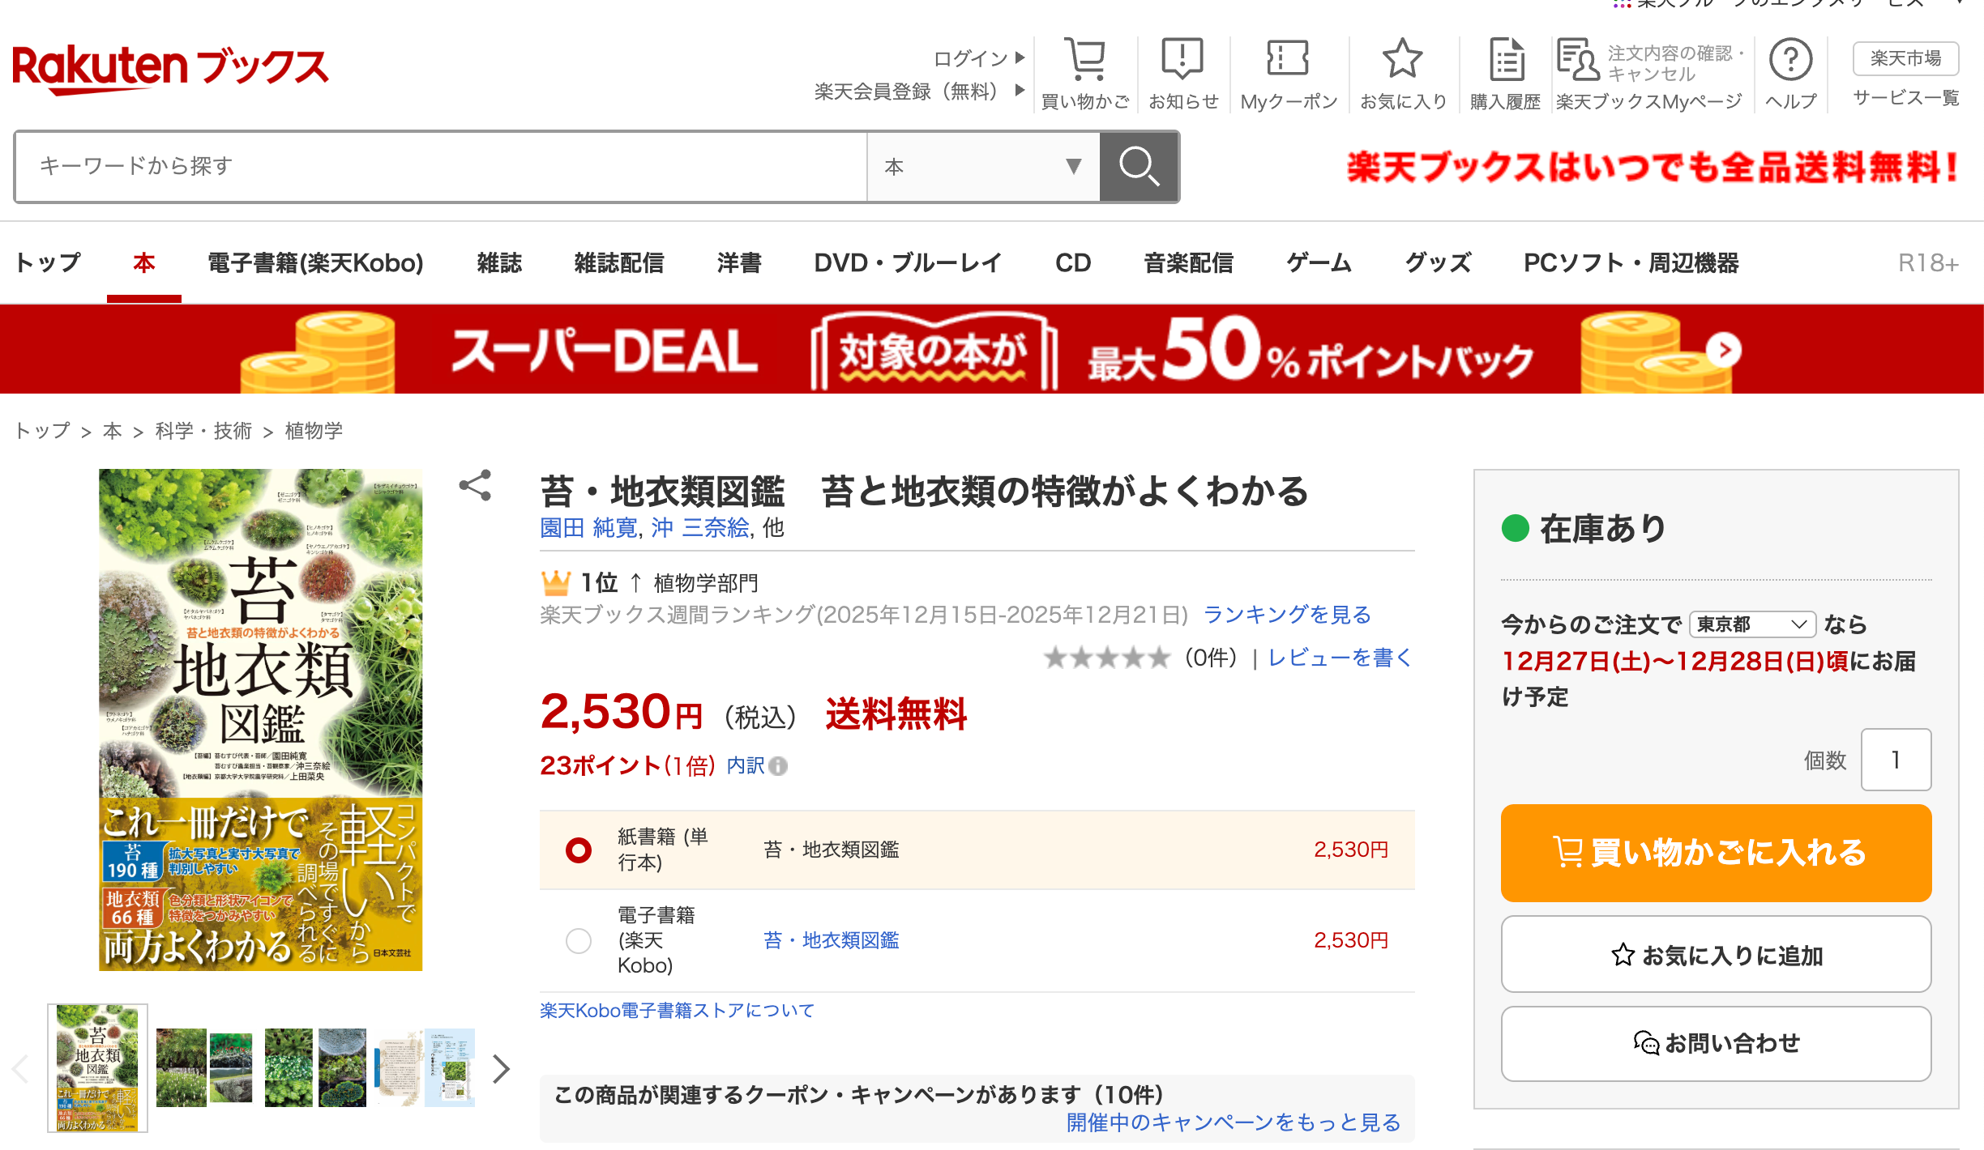Viewport: 1984px width, 1150px height.
Task: Select the 紙書籍 (単行本) radio button
Action: [x=579, y=850]
